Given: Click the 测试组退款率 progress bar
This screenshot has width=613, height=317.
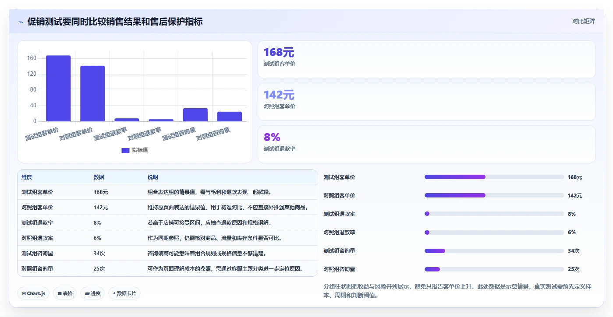Looking at the screenshot, I should 494,214.
